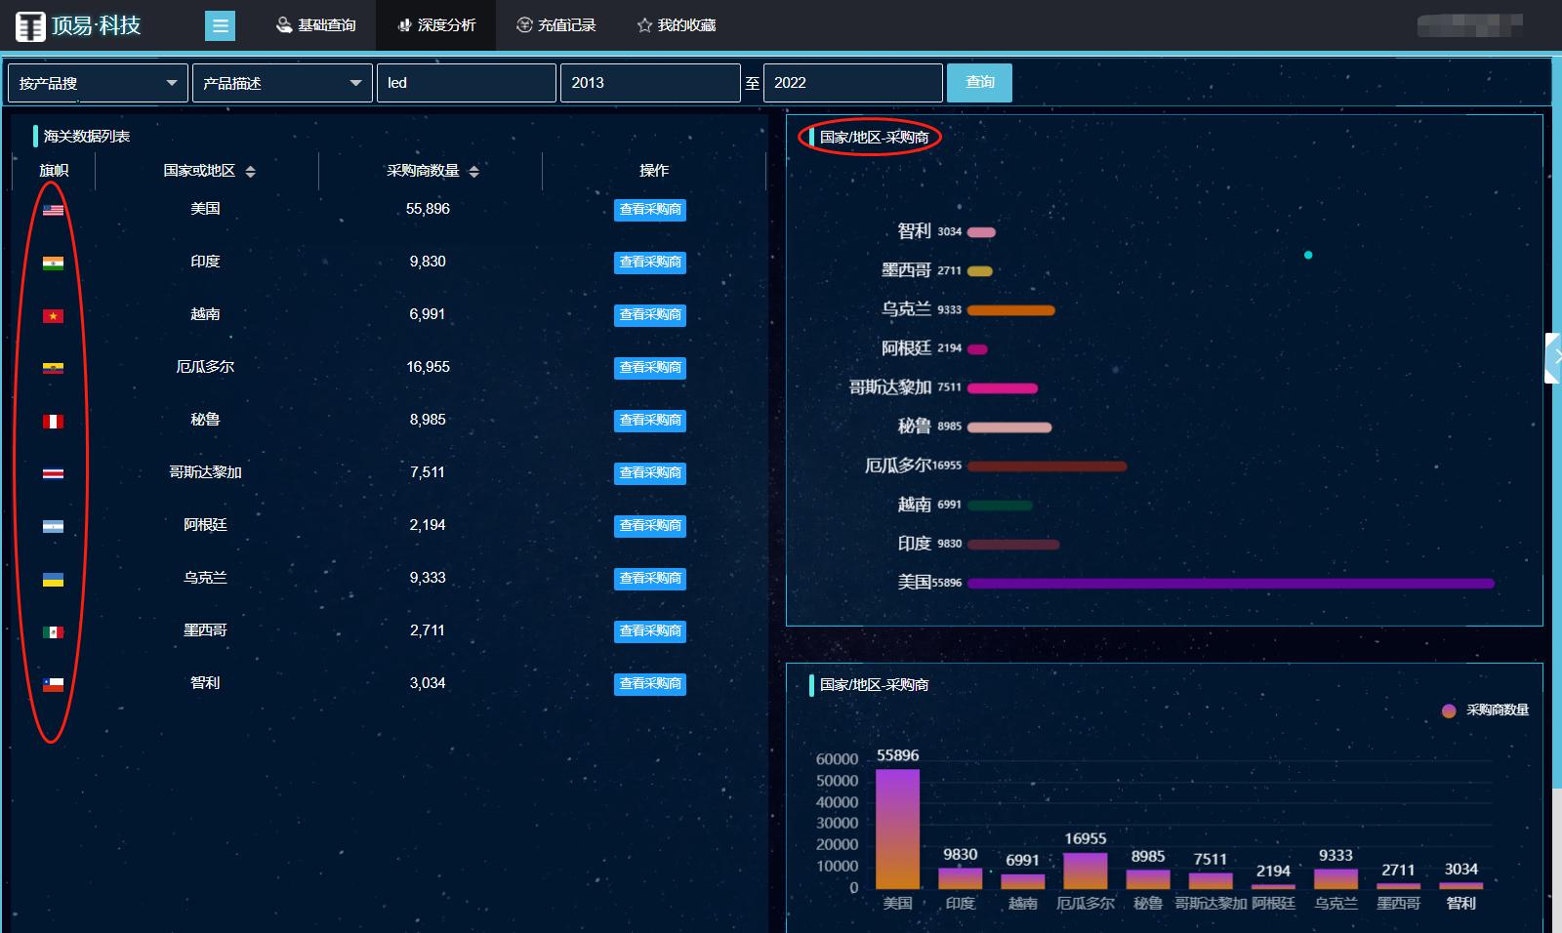Toggle the hamburger menu button
Image resolution: width=1562 pixels, height=933 pixels.
(x=221, y=25)
